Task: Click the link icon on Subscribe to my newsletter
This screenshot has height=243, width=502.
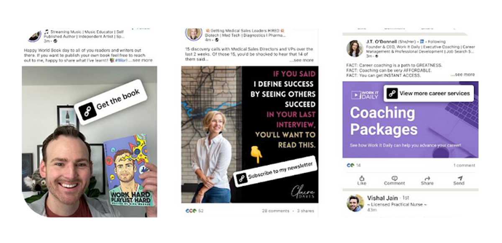Action: point(241,179)
